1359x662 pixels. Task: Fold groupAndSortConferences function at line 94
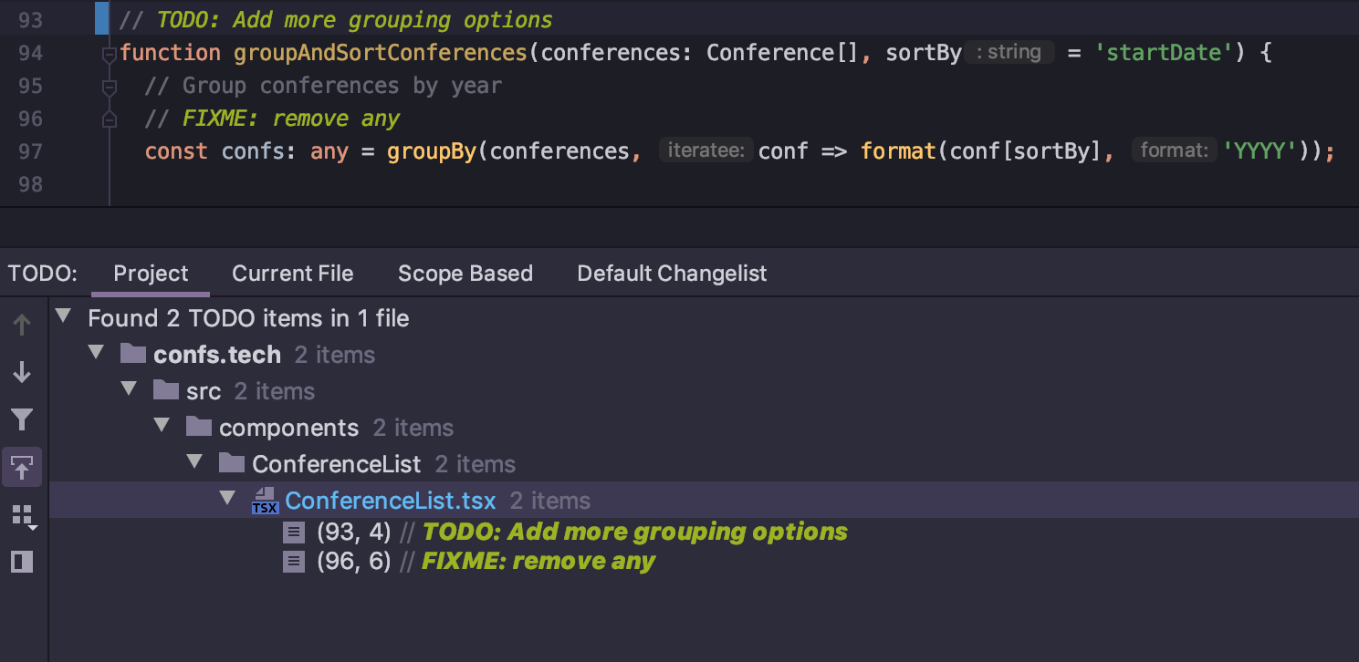(x=109, y=55)
